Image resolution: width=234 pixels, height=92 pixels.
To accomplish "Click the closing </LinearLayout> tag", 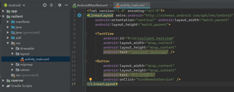I will coord(102,84).
